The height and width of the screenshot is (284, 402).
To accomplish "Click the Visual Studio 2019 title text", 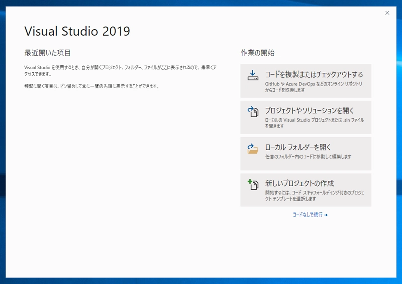I will [77, 31].
